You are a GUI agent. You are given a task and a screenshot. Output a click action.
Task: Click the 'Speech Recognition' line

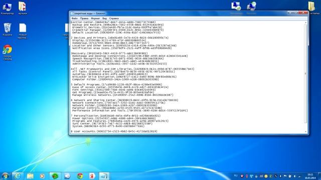(x=118, y=58)
